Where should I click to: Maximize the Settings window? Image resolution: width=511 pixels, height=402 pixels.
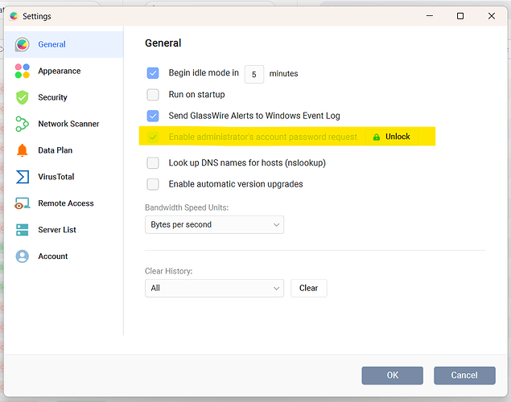point(460,16)
